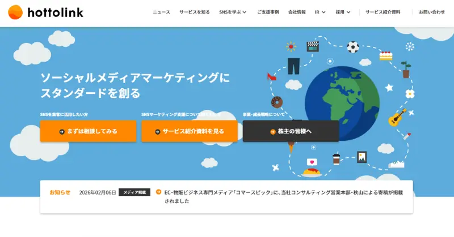Click the lipstick icon
The width and height of the screenshot is (454, 237).
click(x=407, y=136)
